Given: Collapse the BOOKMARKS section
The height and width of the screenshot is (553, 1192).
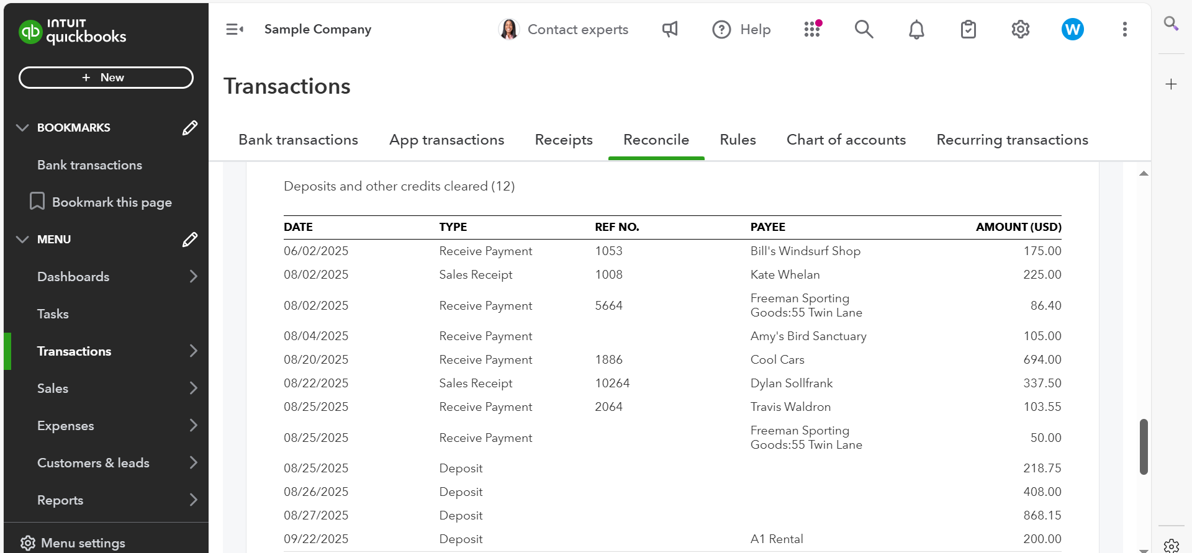Looking at the screenshot, I should [22, 128].
